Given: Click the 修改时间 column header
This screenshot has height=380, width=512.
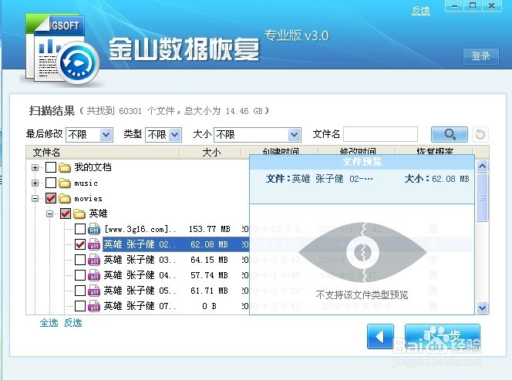Looking at the screenshot, I should point(357,151).
